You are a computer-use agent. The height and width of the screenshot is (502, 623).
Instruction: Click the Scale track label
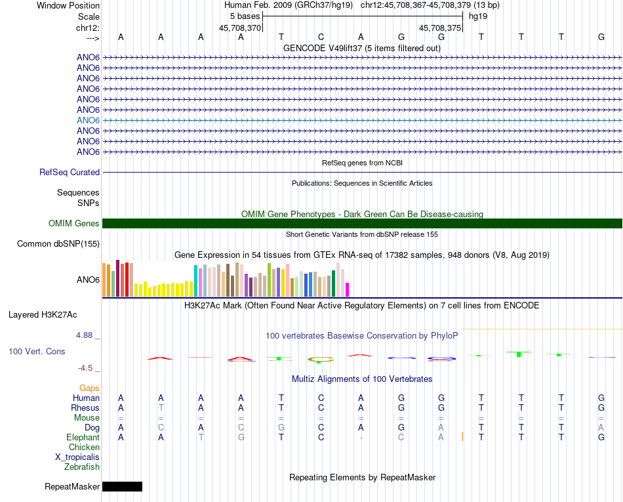89,16
